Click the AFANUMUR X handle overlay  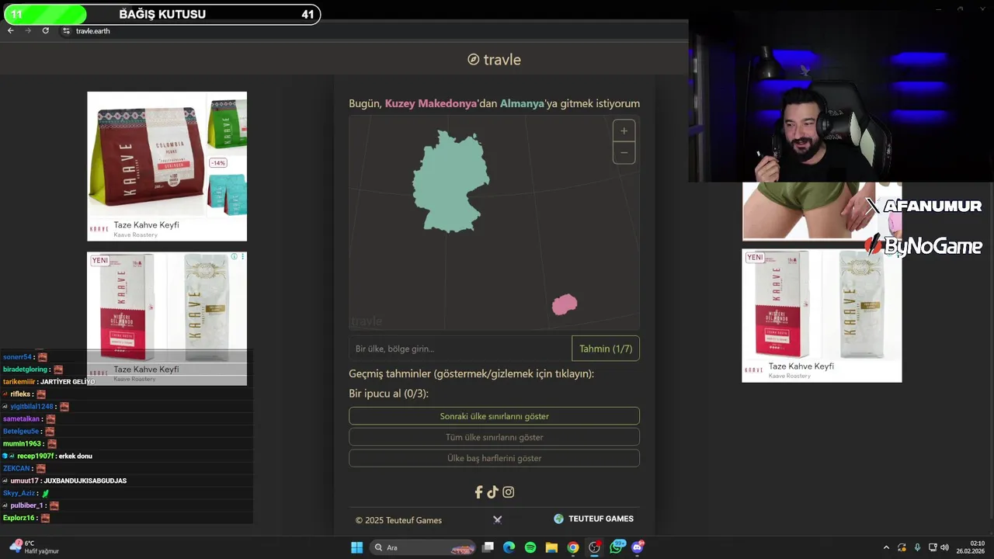(924, 206)
